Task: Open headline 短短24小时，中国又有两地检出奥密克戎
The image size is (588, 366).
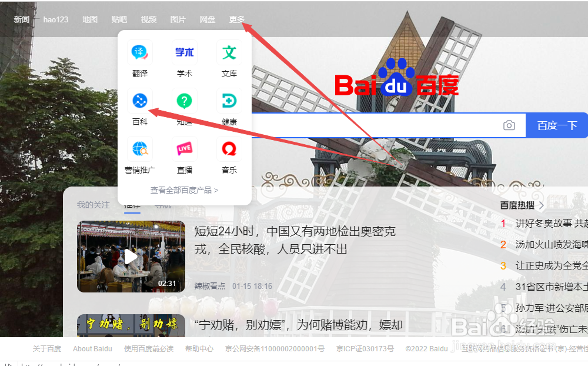Action: pos(295,240)
